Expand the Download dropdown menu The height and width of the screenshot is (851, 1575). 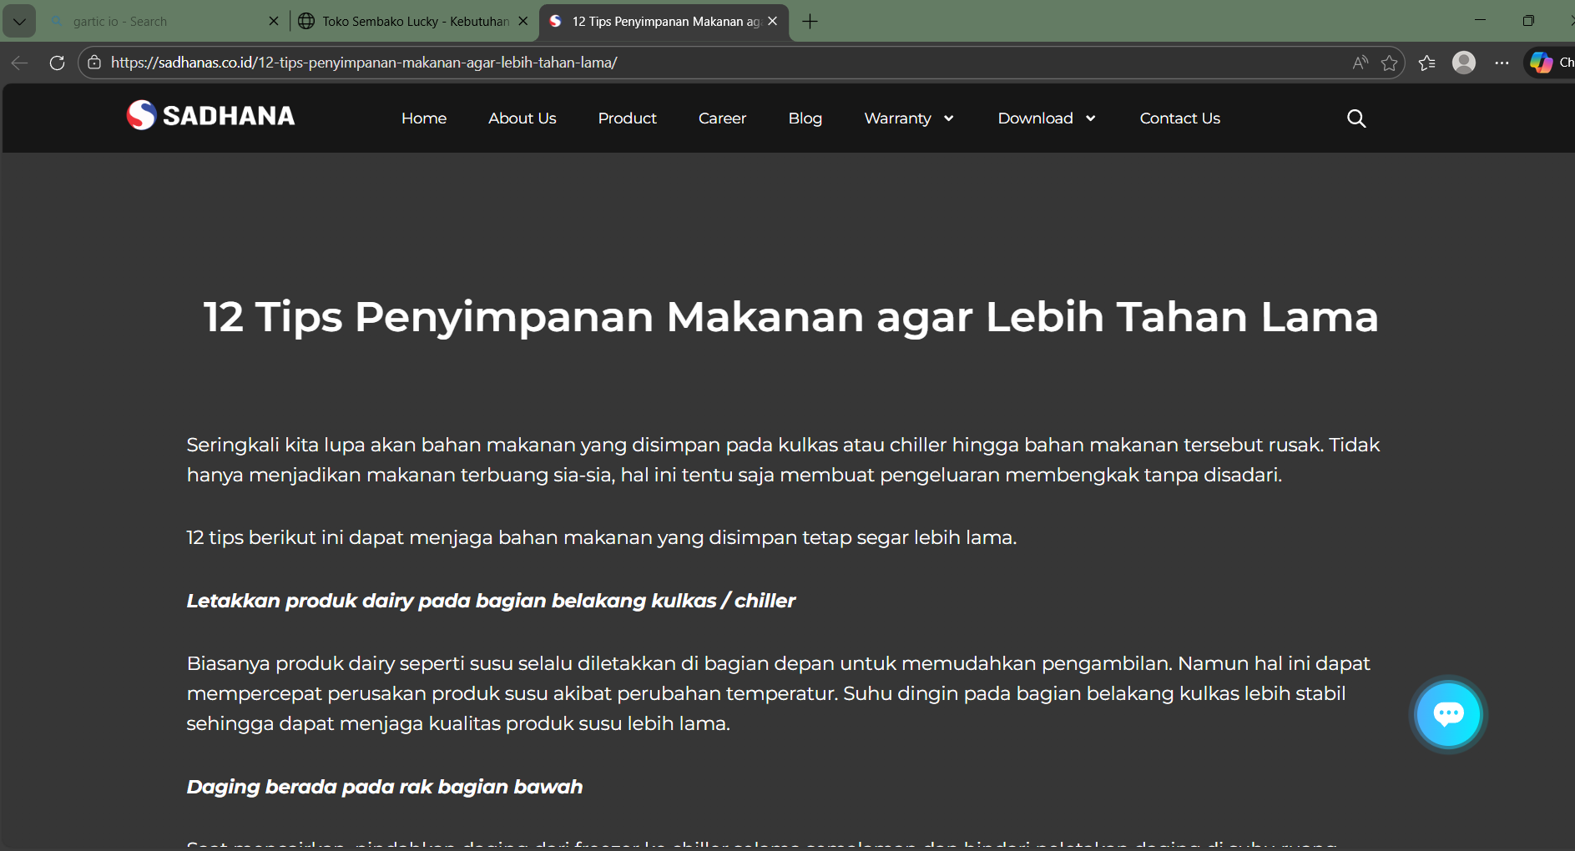coord(1046,118)
